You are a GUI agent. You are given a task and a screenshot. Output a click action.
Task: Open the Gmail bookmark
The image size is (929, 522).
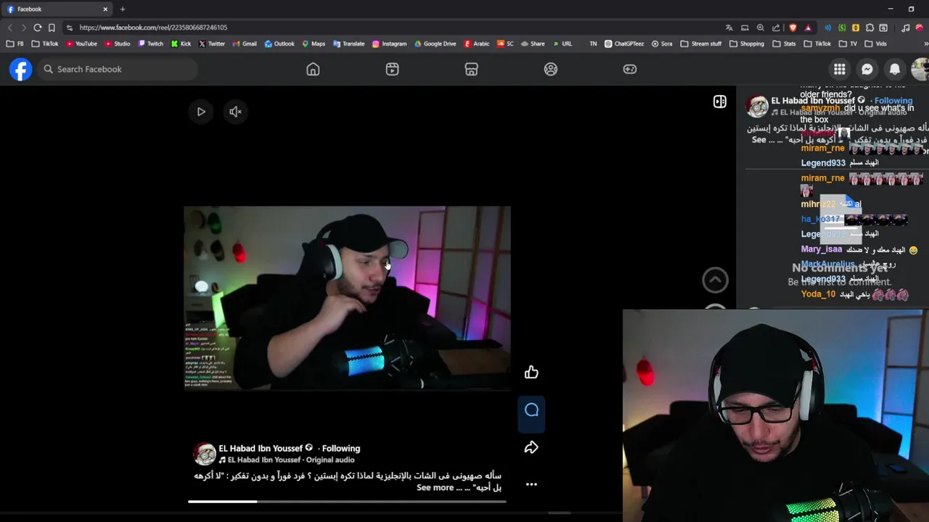(244, 43)
